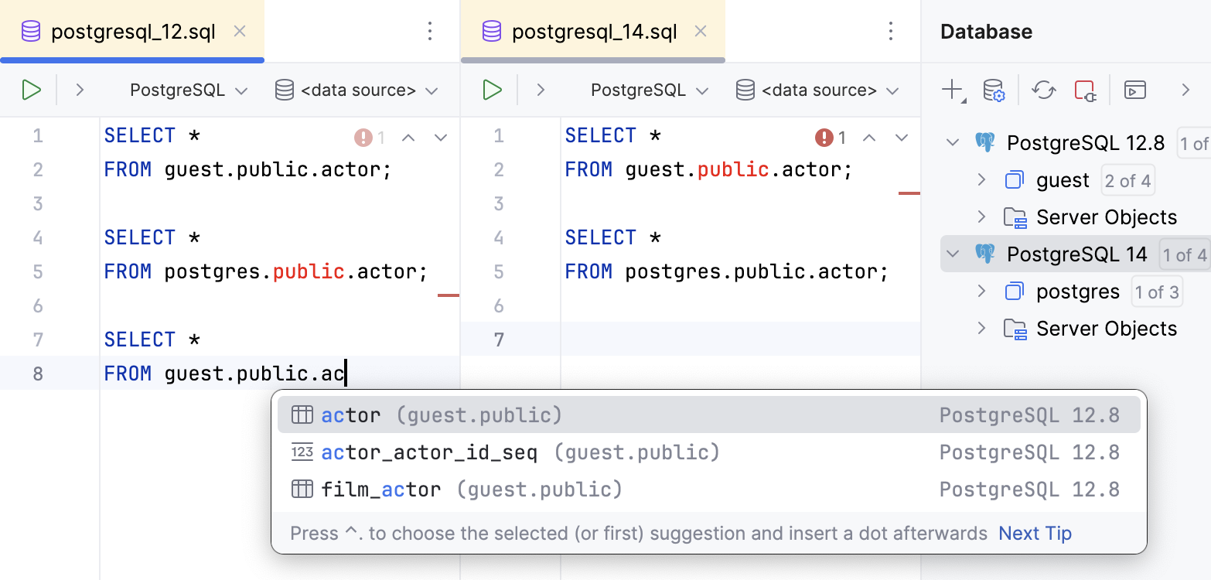Viewport: 1211px width, 580px height.
Task: Refresh the database tree
Action: 1044,90
